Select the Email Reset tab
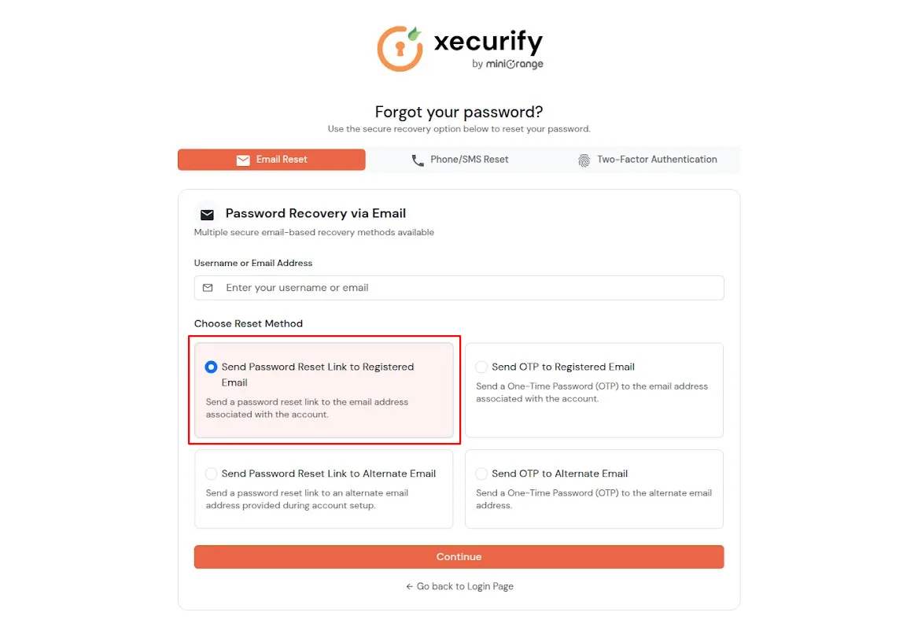Screen dimensions: 903x631 coord(271,159)
